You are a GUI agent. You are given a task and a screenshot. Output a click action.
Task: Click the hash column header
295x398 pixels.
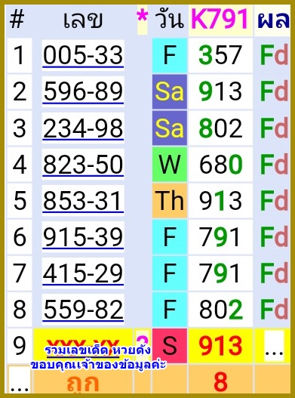17,20
